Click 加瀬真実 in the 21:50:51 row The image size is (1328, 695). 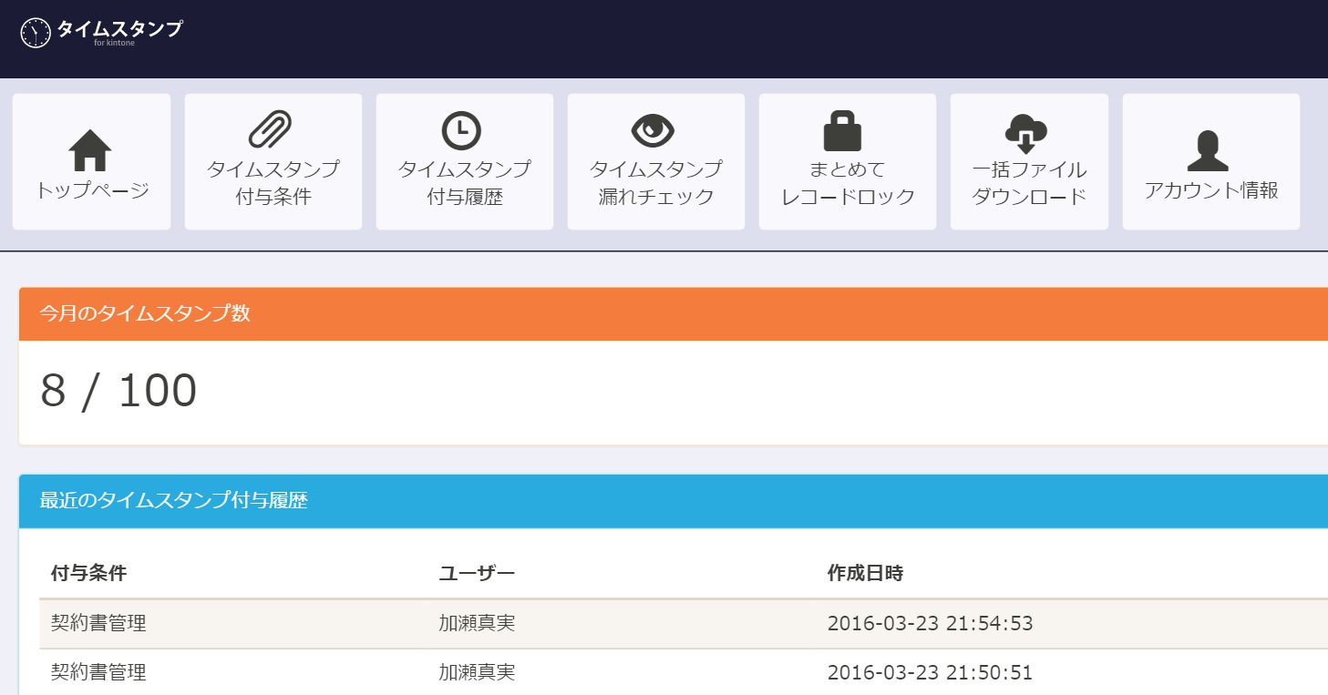(x=477, y=672)
